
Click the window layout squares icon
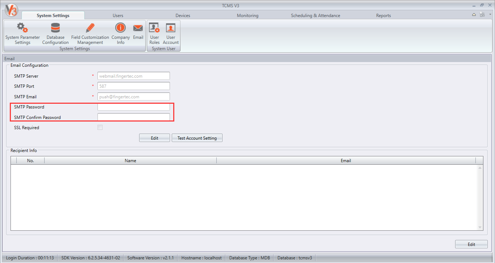(x=482, y=15)
